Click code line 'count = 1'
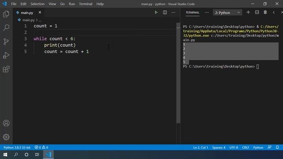Screen dimensions: 283x159 46,26
